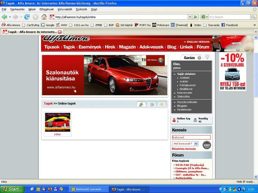Click the Kulcsszó search input field
Screen dimensions: 258x193
point(191,137)
